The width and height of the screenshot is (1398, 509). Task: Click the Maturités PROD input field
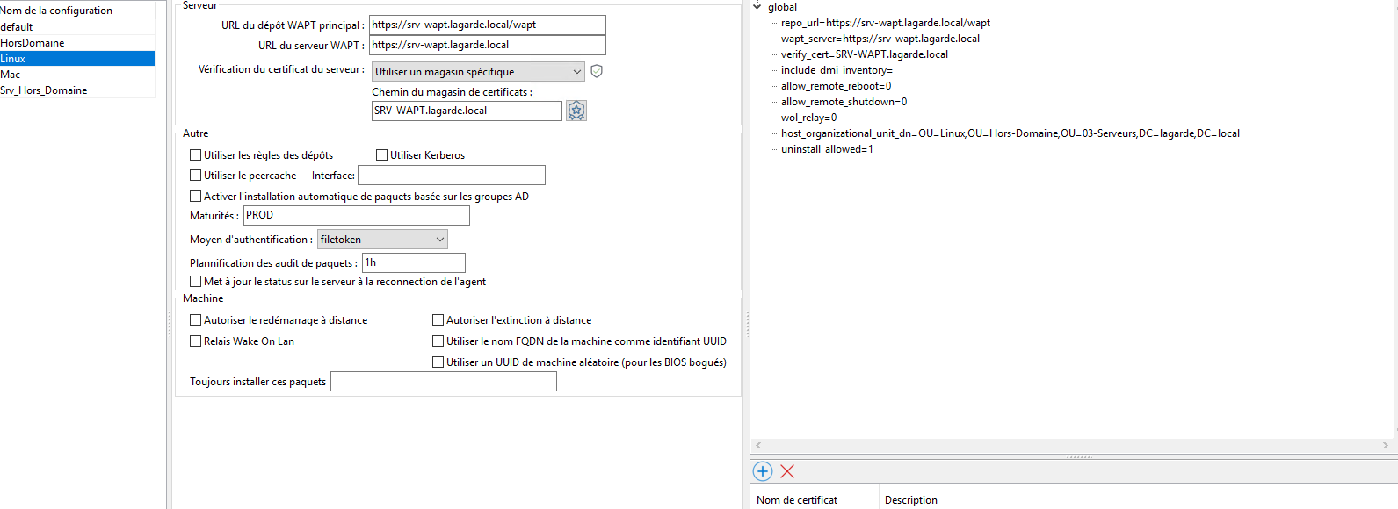click(356, 215)
